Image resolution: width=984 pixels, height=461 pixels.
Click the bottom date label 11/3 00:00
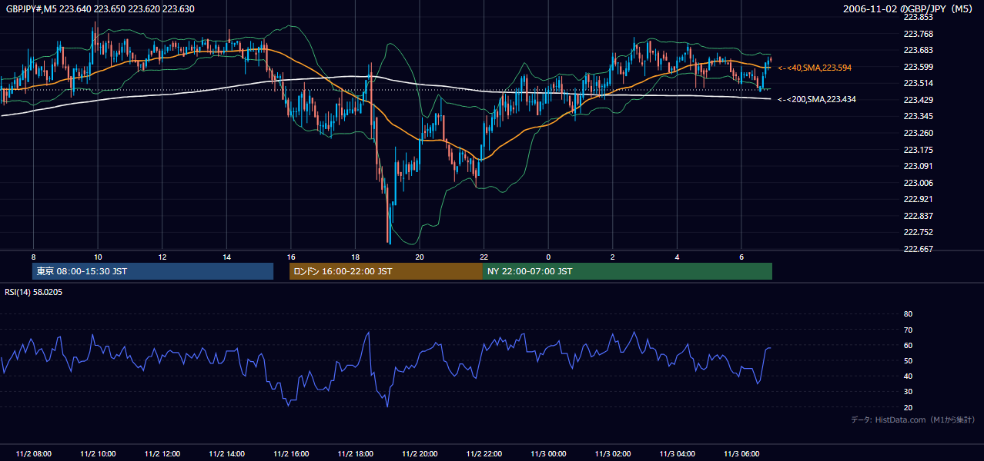(548, 454)
